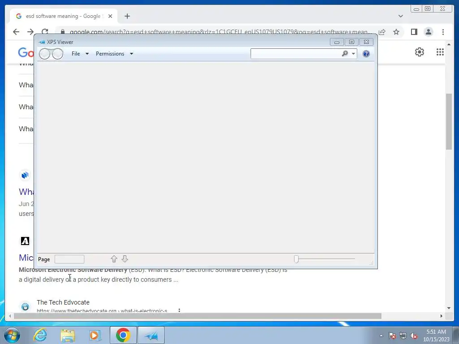Minimize the XPS Viewer window
This screenshot has width=459, height=344.
tap(337, 42)
